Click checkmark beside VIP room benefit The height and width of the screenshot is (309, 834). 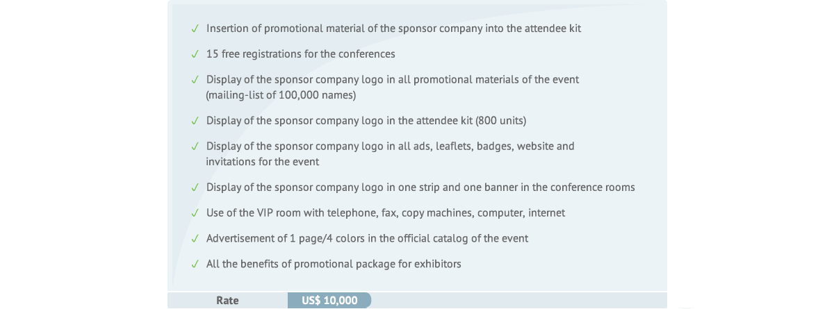195,213
